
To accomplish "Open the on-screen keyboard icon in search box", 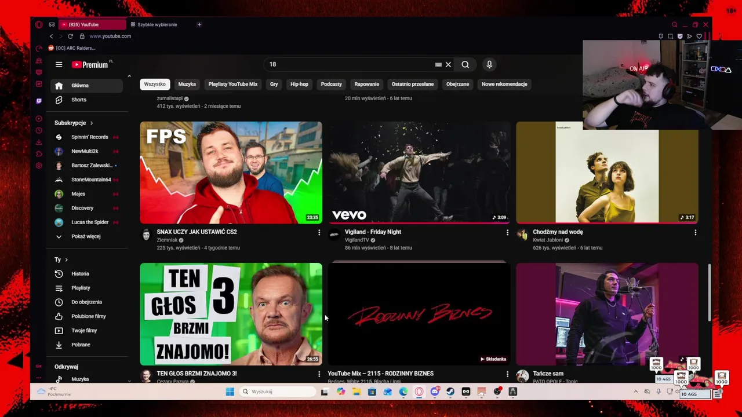I will [x=438, y=65].
